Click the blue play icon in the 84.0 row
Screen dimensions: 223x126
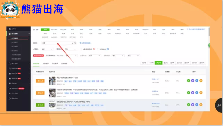click(197, 80)
